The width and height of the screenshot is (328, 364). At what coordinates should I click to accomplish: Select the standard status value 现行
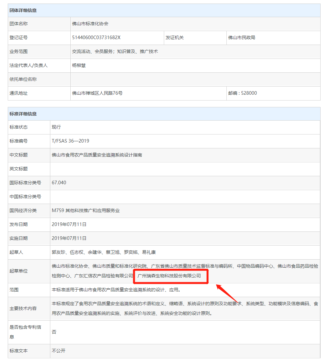(x=56, y=127)
